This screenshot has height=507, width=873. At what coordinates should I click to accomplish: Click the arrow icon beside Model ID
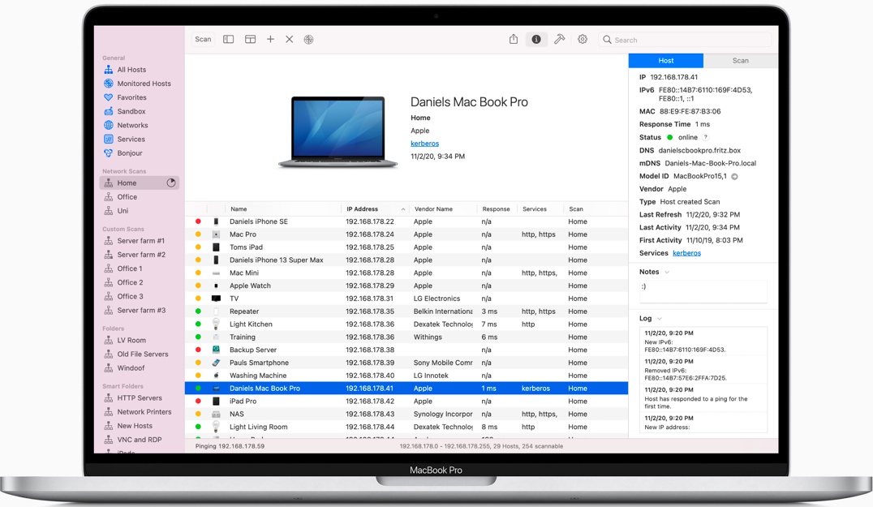point(734,176)
